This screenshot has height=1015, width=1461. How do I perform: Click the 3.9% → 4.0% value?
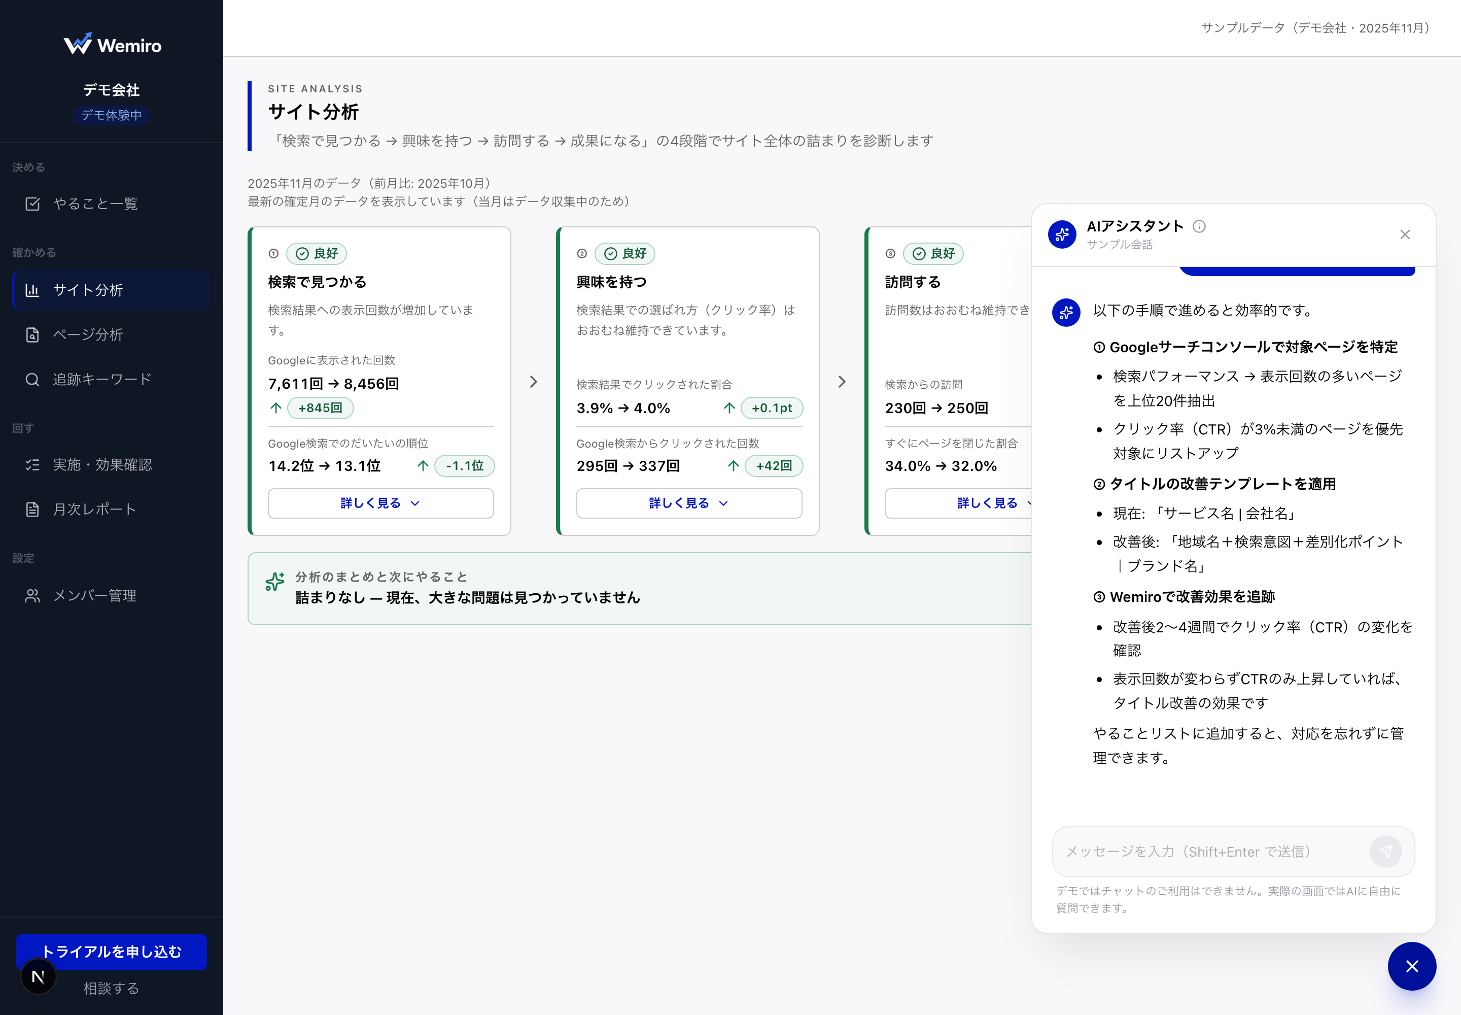coord(623,408)
